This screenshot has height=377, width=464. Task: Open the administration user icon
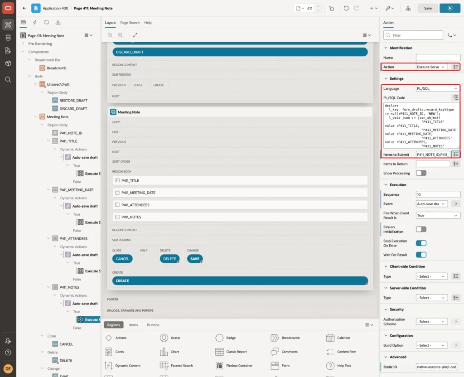(8, 341)
